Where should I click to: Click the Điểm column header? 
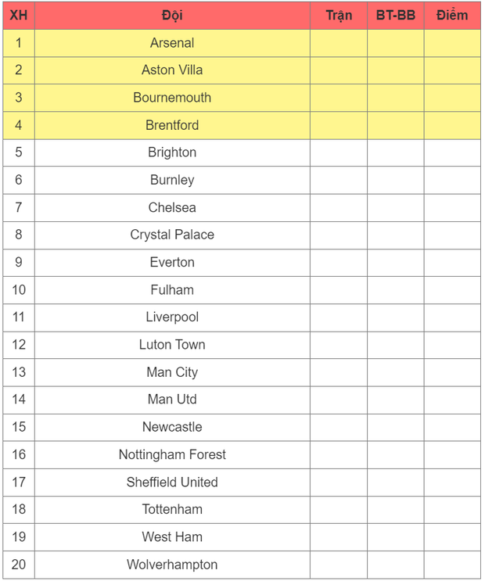click(x=452, y=15)
